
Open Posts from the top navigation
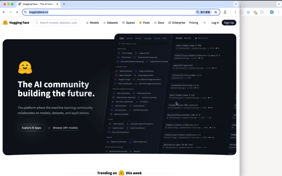click(x=145, y=22)
